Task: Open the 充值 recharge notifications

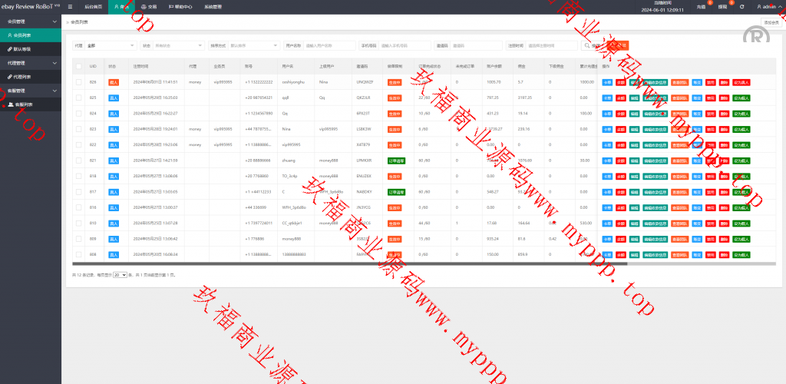Action: (701, 6)
